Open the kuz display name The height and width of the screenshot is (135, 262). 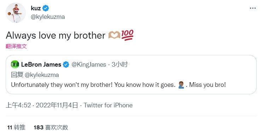pos(36,8)
